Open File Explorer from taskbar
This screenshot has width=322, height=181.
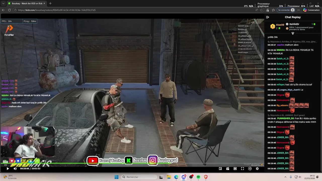tap(169, 177)
